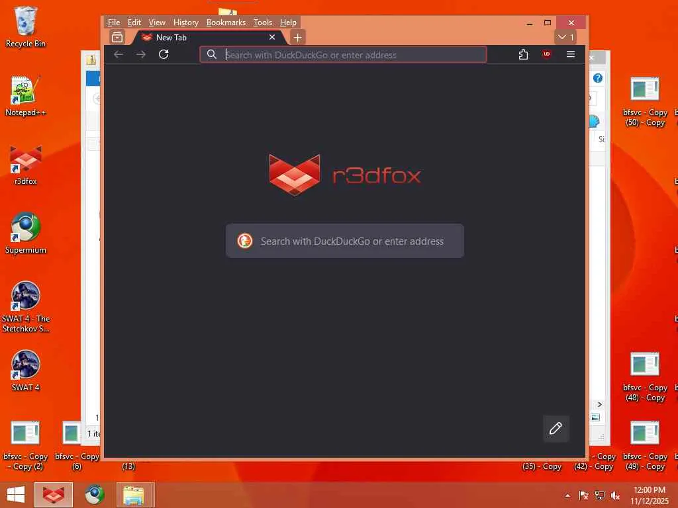This screenshot has width=678, height=508.
Task: Show hidden tray icons arrow
Action: [567, 495]
